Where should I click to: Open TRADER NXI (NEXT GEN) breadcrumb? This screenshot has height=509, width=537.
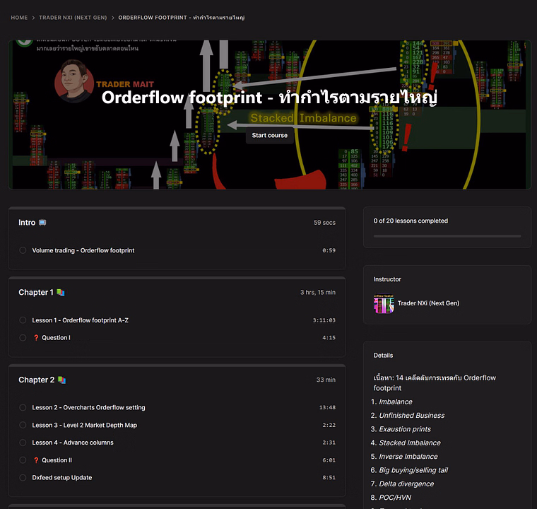pyautogui.click(x=73, y=18)
